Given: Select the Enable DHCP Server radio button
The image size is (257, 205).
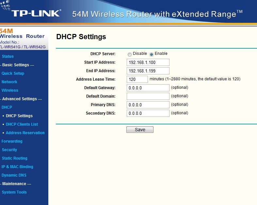Looking at the screenshot, I should [x=152, y=55].
